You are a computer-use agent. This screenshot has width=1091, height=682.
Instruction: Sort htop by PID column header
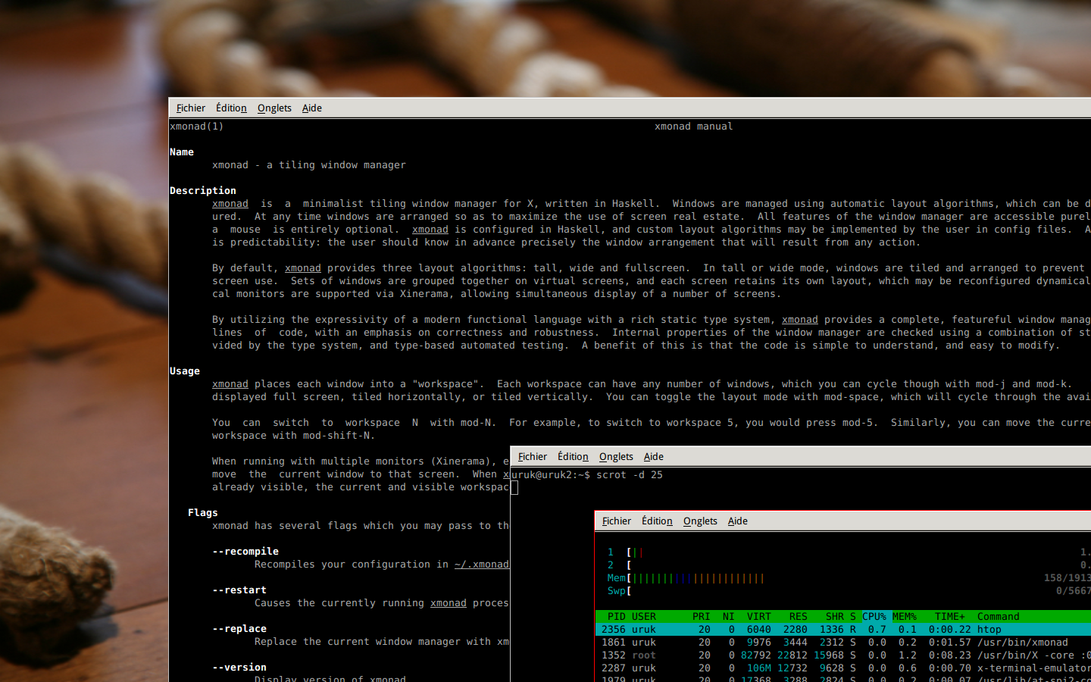(x=616, y=616)
